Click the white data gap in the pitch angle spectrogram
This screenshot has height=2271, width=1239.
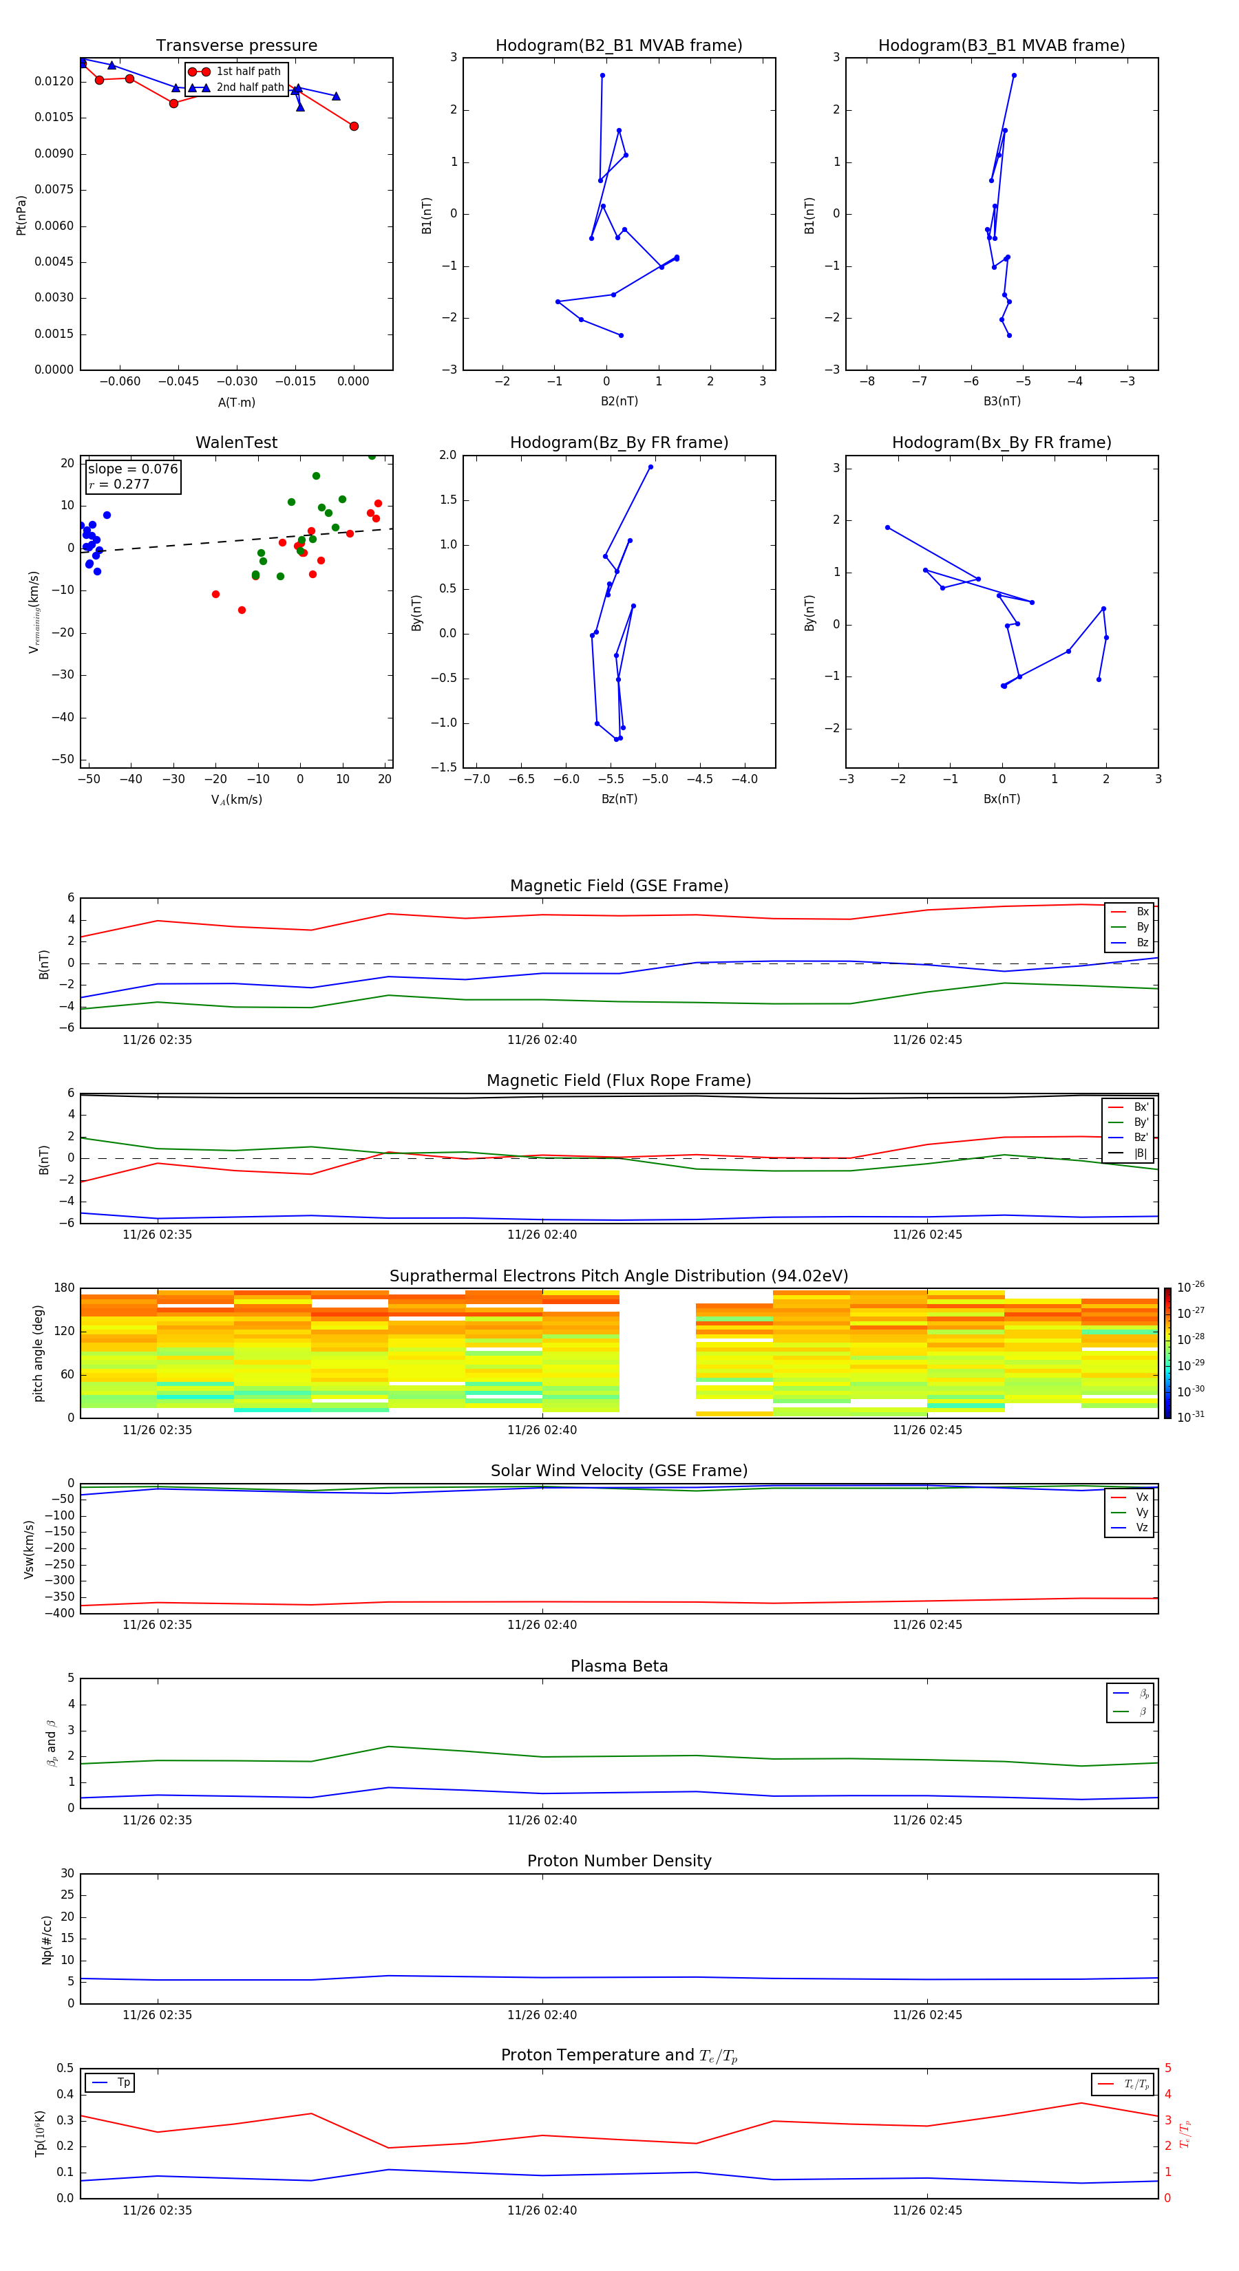[x=657, y=1352]
